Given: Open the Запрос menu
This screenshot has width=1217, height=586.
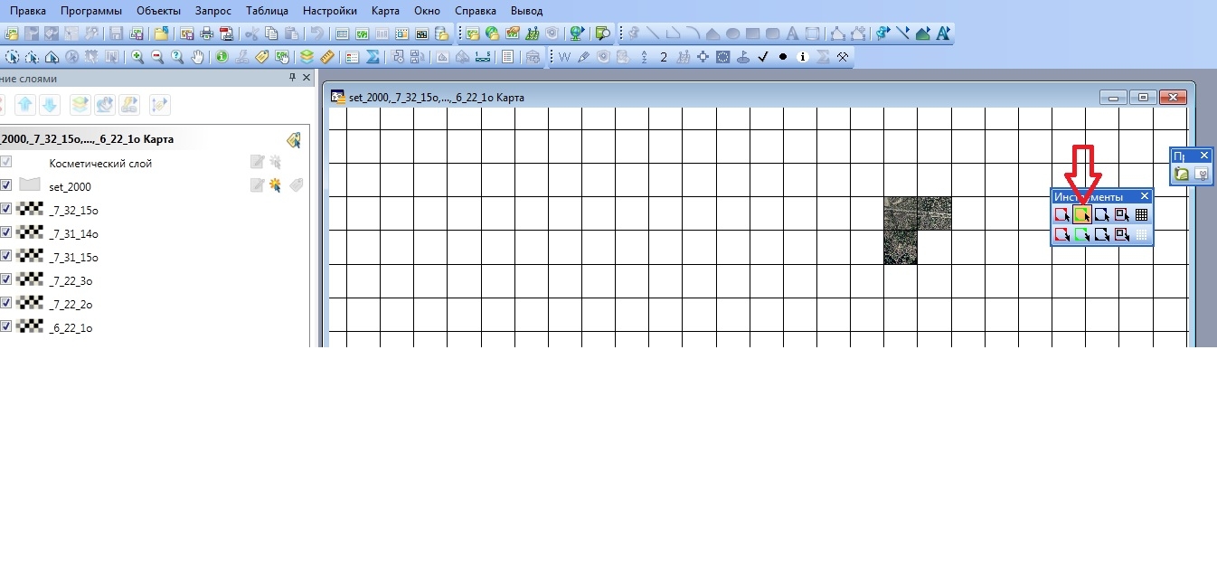Looking at the screenshot, I should click(x=212, y=11).
